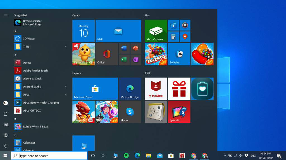The image size is (286, 160).
Task: Launch Access from the app list
Action: coord(40,62)
